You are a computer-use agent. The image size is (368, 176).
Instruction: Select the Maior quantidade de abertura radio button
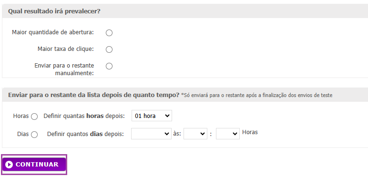109,33
